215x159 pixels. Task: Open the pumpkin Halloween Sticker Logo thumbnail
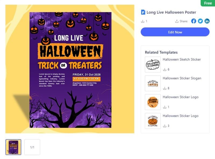(153, 121)
